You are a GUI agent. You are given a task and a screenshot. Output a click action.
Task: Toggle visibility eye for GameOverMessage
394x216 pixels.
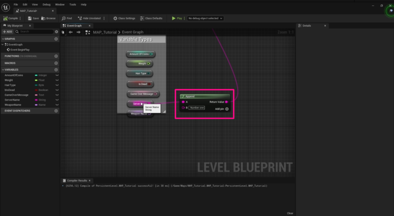(57, 95)
